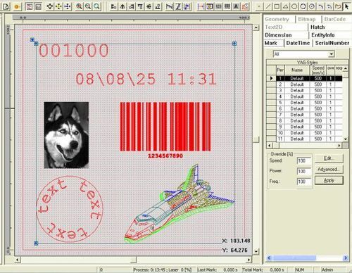Select the arrow pointer selection tool
Viewport: 352px width, 273px height.
tap(346, 6)
